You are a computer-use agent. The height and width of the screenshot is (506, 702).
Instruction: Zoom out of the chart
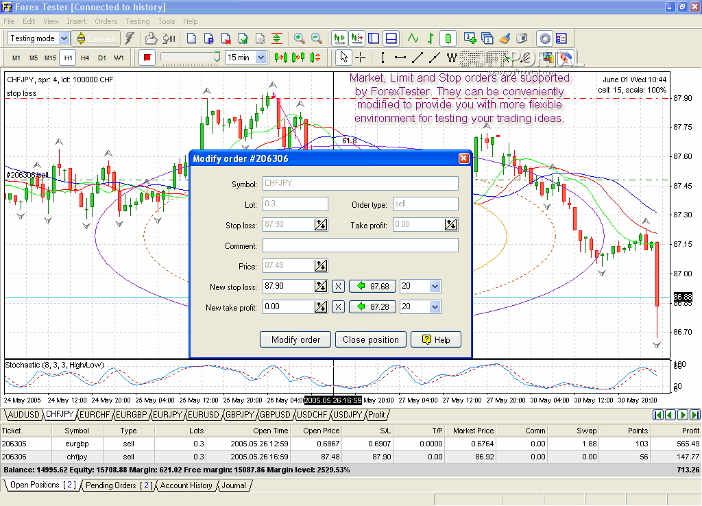pos(317,38)
